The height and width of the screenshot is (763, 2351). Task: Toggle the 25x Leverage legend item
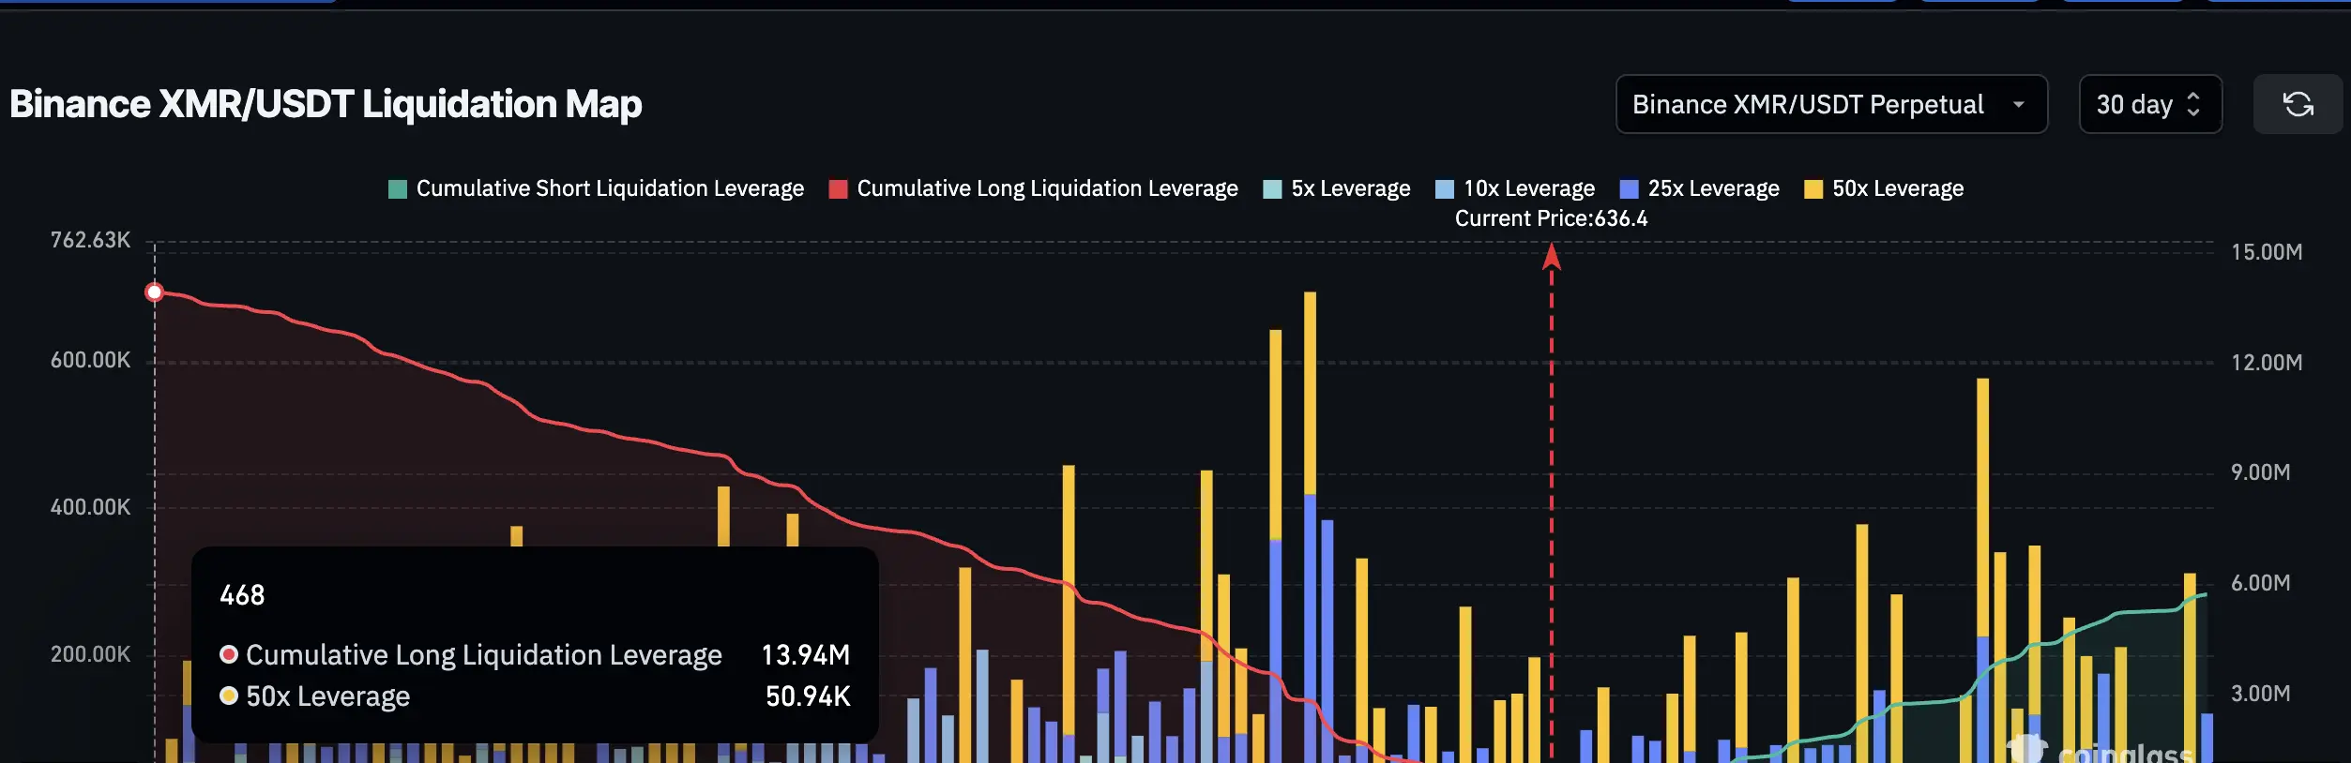click(x=1700, y=188)
